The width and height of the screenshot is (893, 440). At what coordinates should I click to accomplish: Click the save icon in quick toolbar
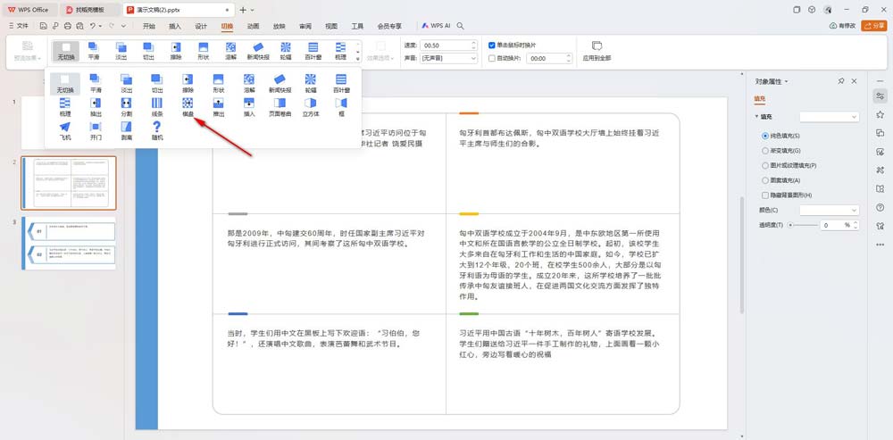pyautogui.click(x=43, y=26)
